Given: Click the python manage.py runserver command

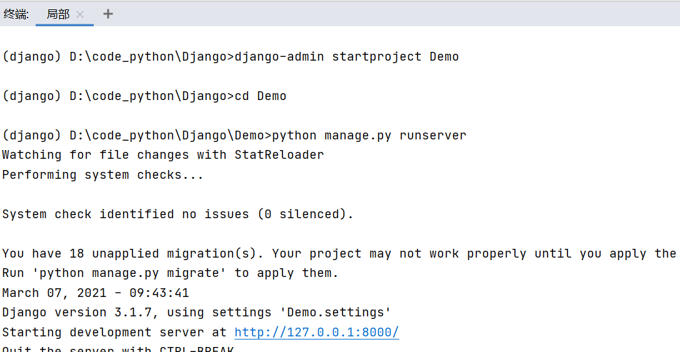Looking at the screenshot, I should (369, 136).
